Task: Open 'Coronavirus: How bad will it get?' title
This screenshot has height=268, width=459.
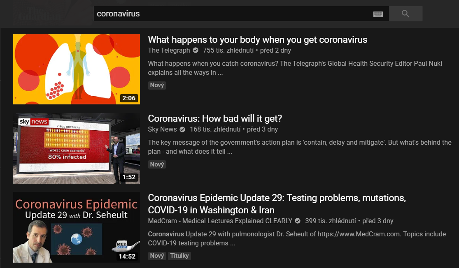Action: [x=215, y=118]
